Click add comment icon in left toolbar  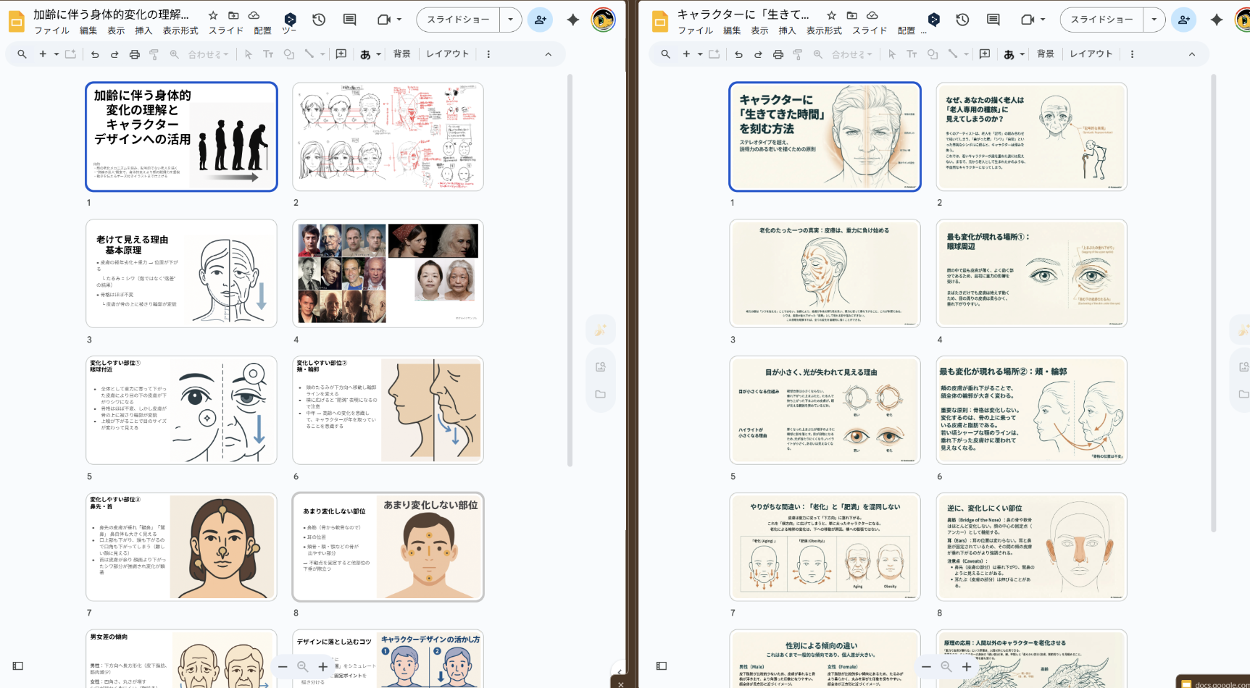click(341, 54)
